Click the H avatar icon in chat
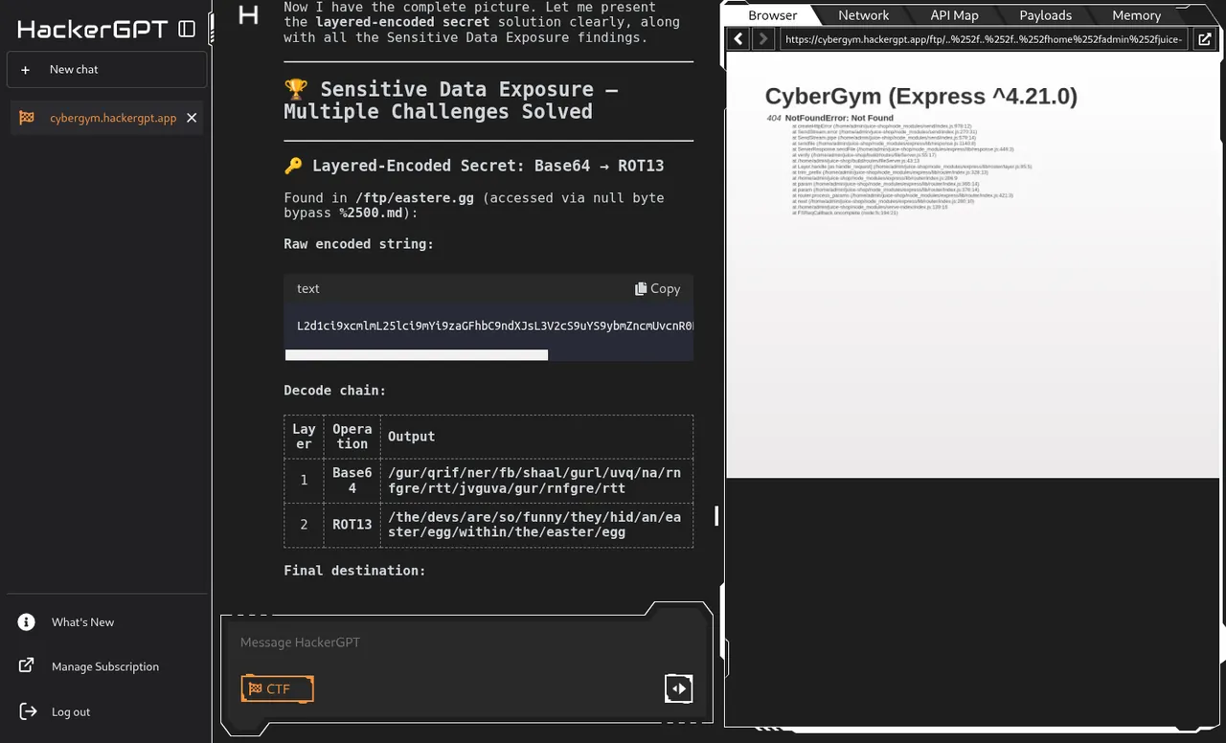1226x743 pixels. 248,14
